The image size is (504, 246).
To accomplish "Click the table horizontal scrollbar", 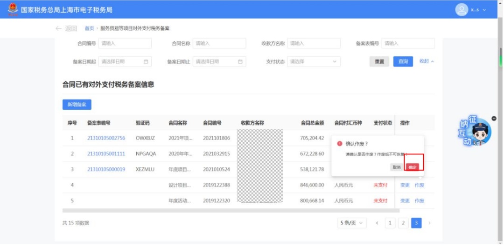I will (231, 211).
